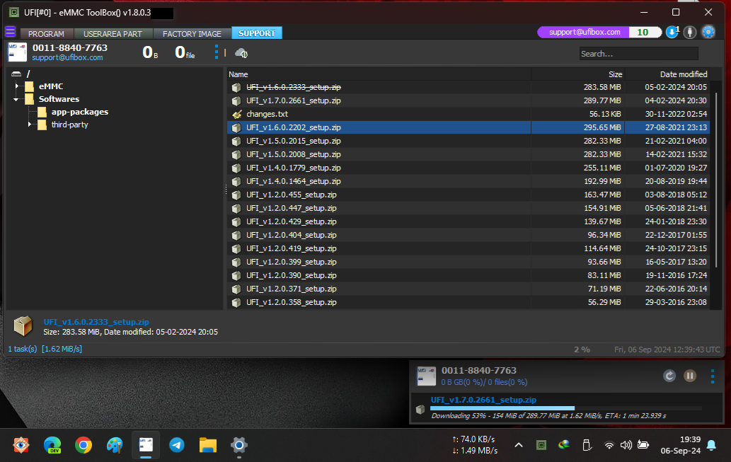This screenshot has width=731, height=462.
Task: Switch to the USERAREA PART tab
Action: pyautogui.click(x=113, y=33)
